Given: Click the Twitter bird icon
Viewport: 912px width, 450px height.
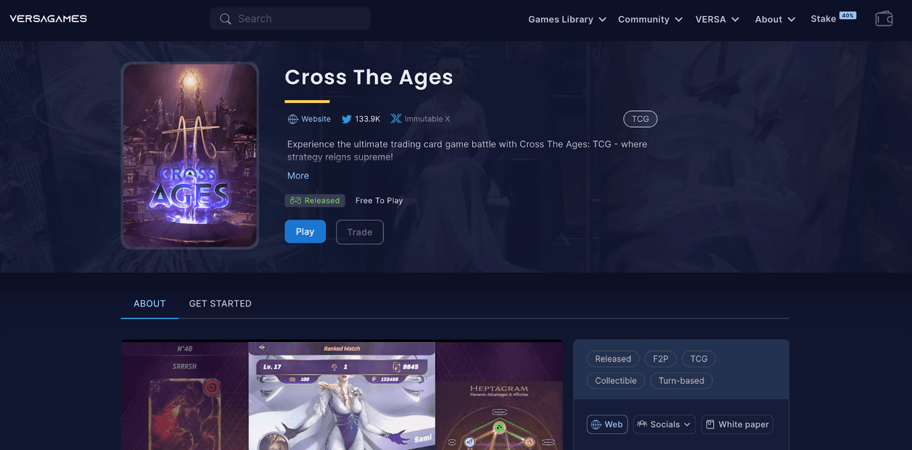Looking at the screenshot, I should click(347, 119).
